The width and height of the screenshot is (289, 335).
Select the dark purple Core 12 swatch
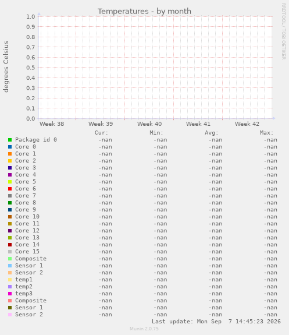coord(10,231)
